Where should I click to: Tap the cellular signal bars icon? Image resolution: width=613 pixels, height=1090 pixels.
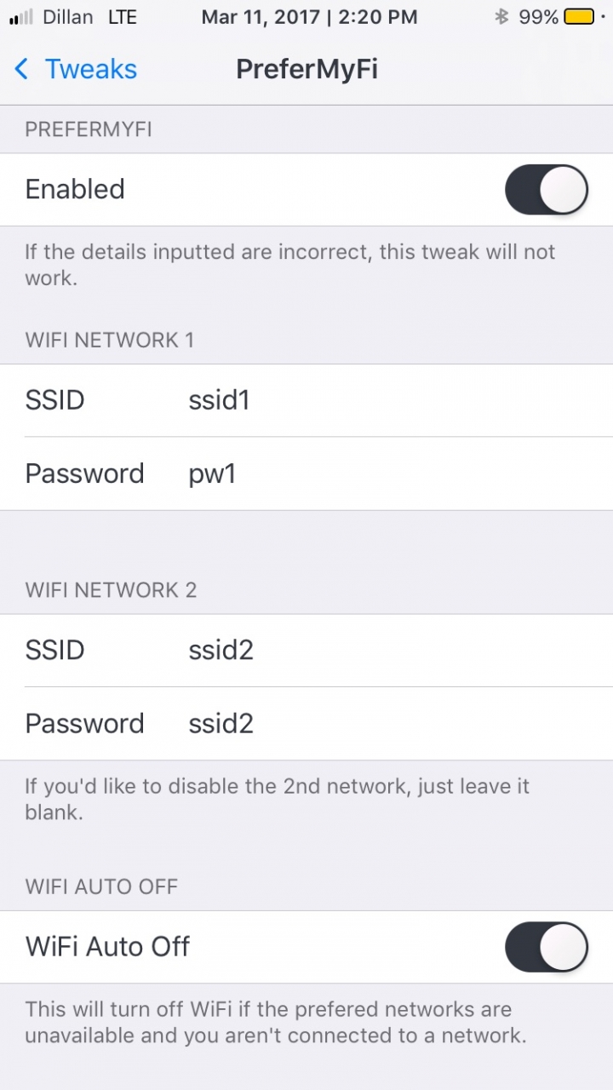(x=22, y=17)
